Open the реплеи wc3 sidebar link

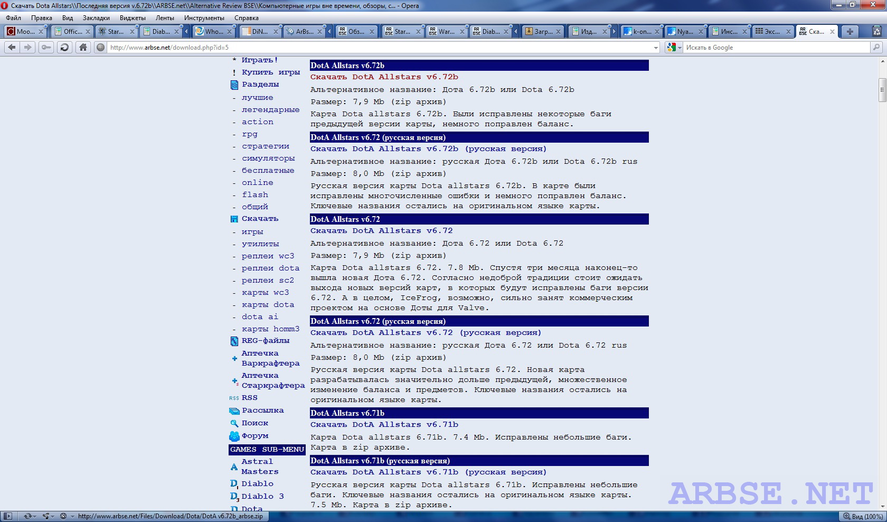coord(268,256)
